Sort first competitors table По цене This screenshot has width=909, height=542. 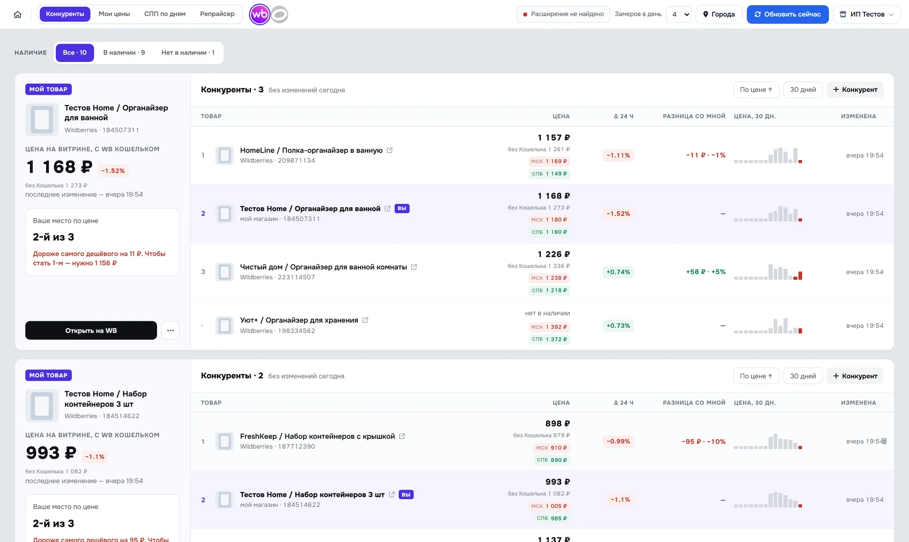[756, 89]
